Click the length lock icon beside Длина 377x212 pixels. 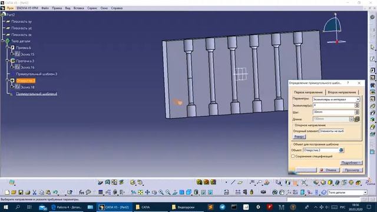pyautogui.click(x=357, y=119)
